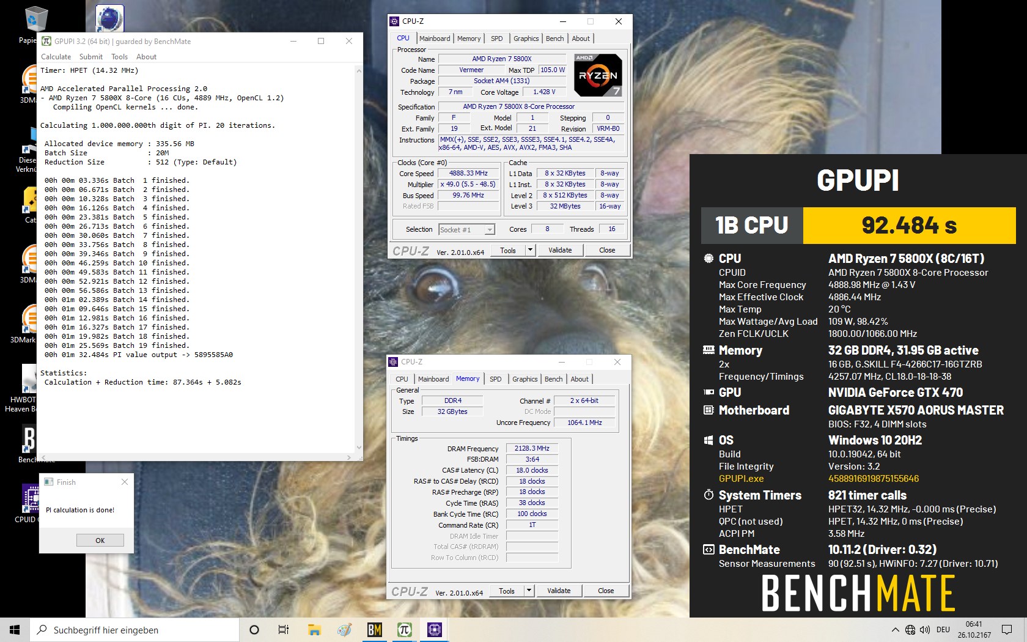Switch to Graphics tab in top CPU-Z
The height and width of the screenshot is (642, 1027).
click(x=526, y=39)
